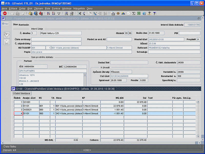Click the Sigma sum toolbar icon
Viewport: 205px width, 154px height.
click(134, 13)
